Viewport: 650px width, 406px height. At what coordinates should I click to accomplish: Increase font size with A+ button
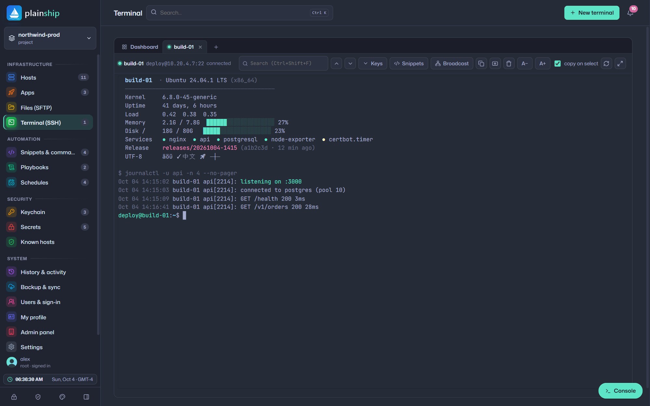542,63
